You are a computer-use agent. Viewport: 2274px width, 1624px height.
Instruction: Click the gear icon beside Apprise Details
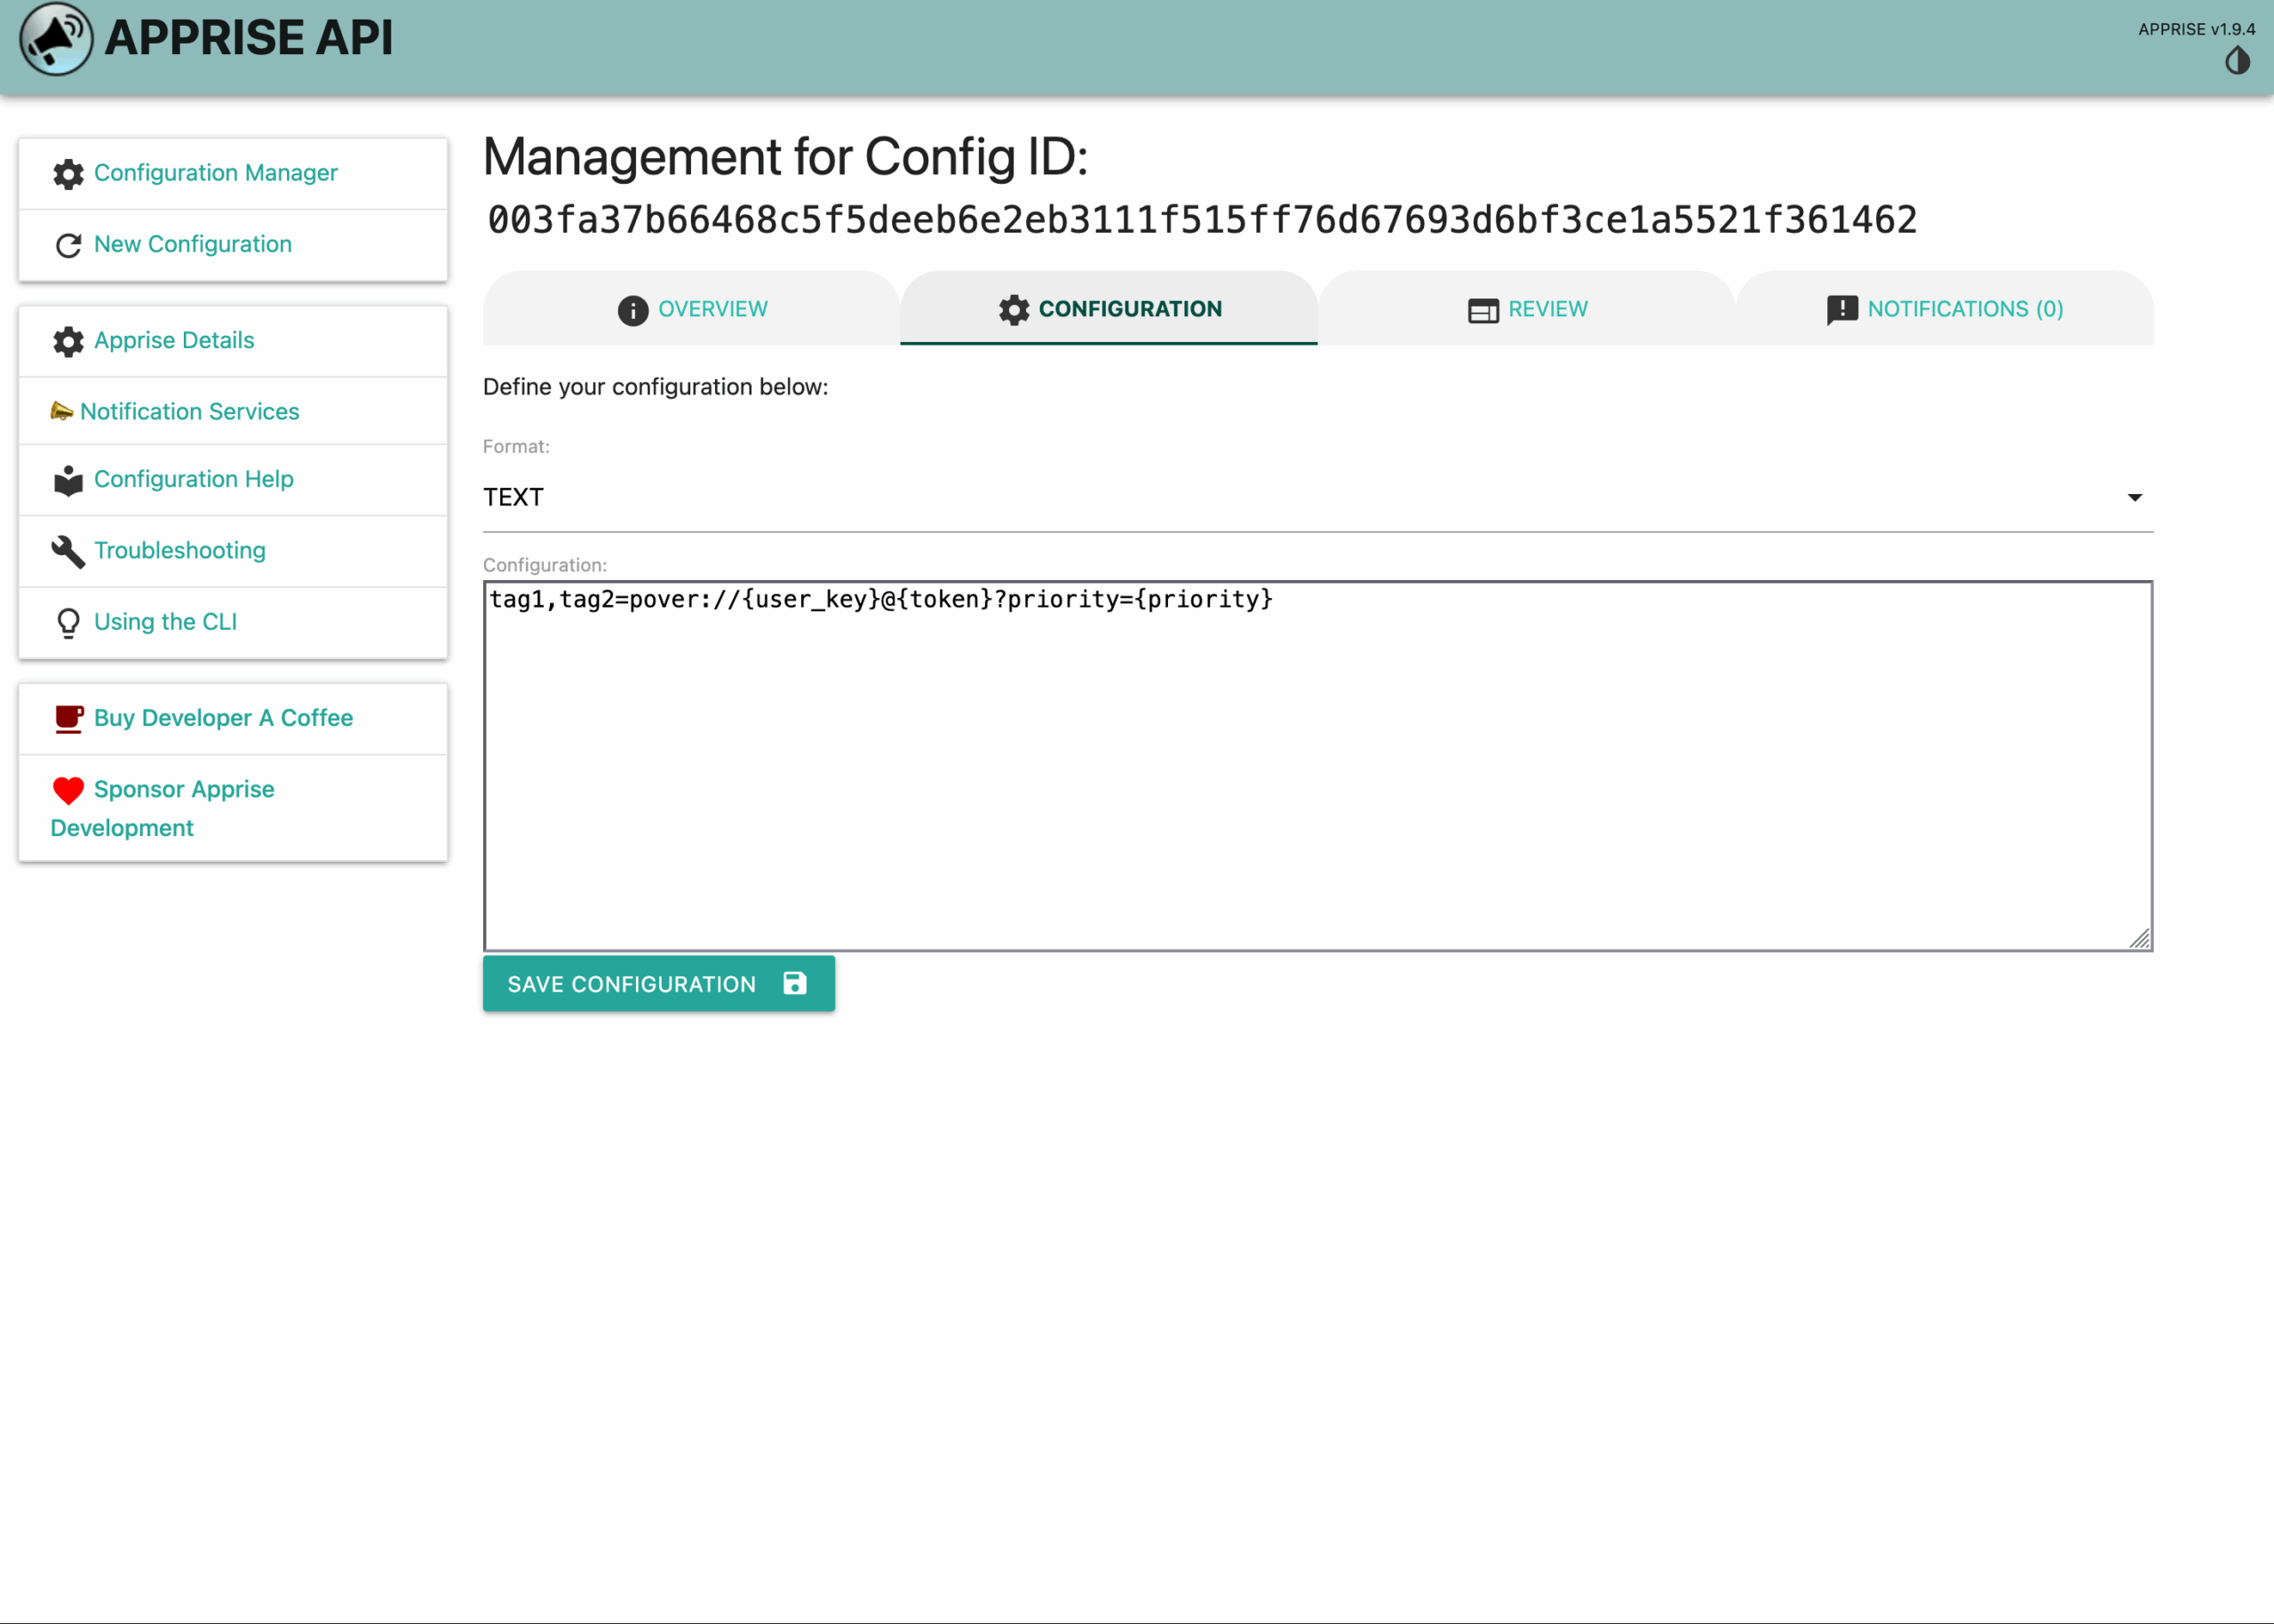click(x=68, y=341)
